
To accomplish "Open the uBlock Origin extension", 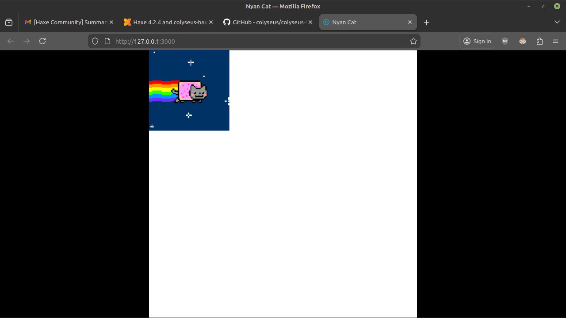I will pos(505,41).
